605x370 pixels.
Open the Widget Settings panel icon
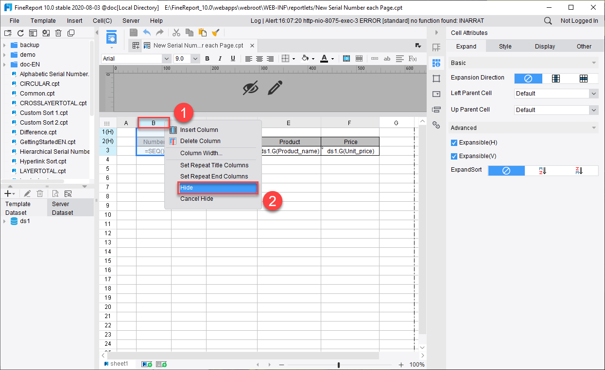tap(436, 94)
